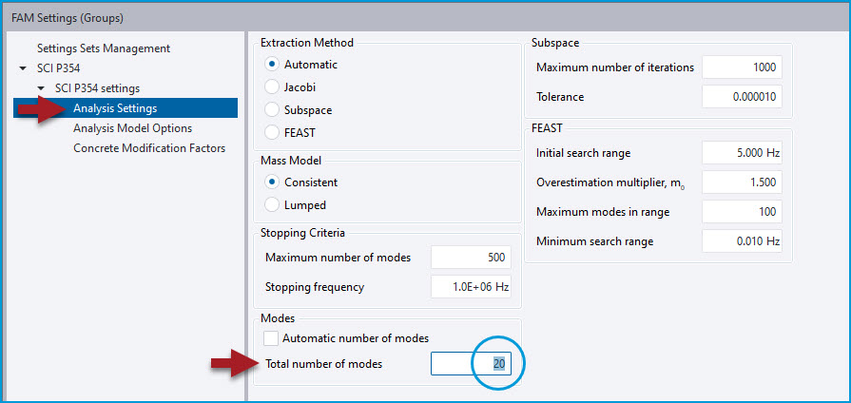This screenshot has width=851, height=403.
Task: Click the Stopping frequency field
Action: [x=471, y=287]
